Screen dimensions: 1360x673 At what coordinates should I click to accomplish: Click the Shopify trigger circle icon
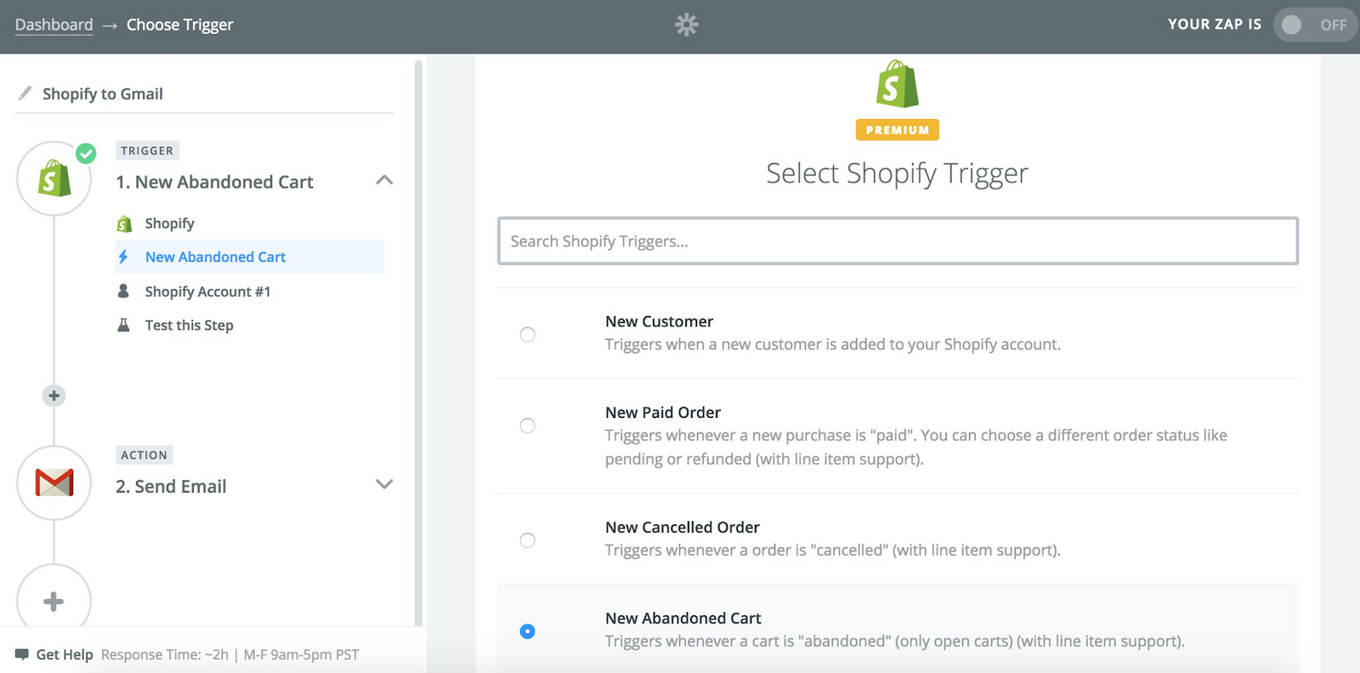(54, 179)
